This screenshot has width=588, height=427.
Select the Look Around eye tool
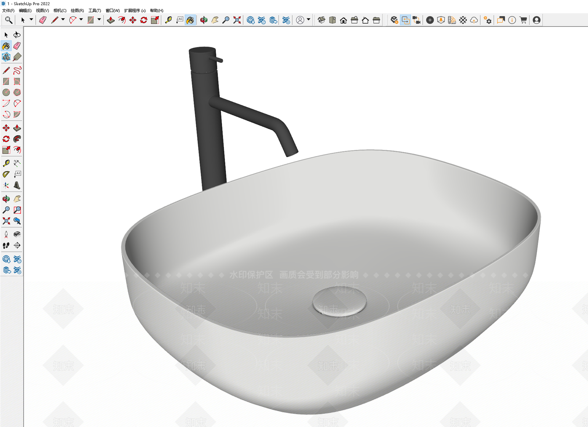click(17, 234)
